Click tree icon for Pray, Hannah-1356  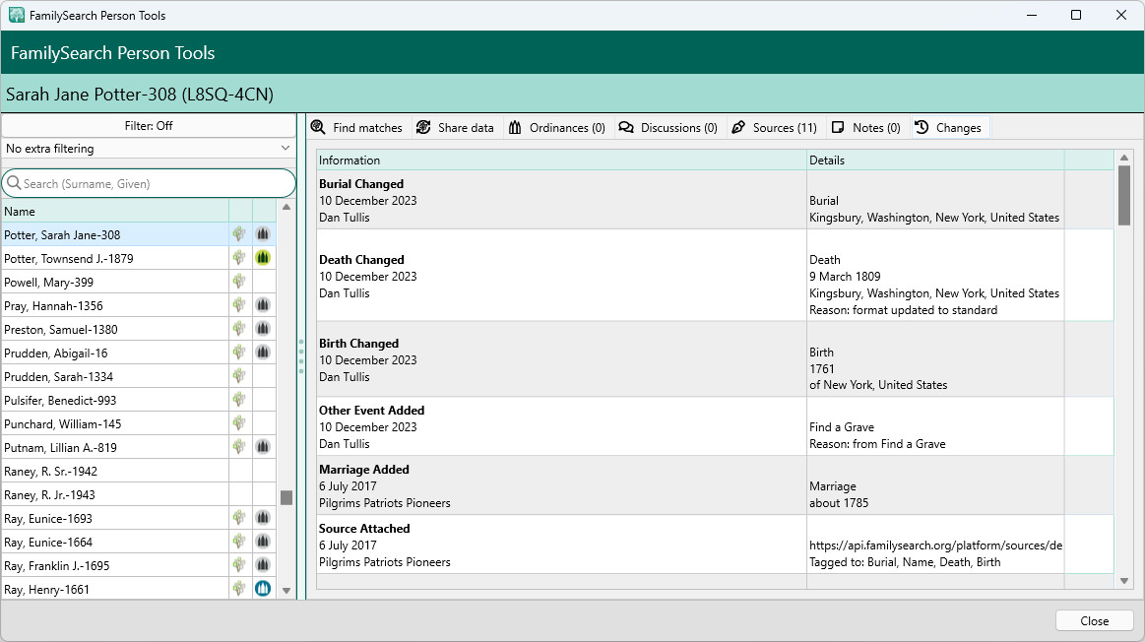coord(239,305)
